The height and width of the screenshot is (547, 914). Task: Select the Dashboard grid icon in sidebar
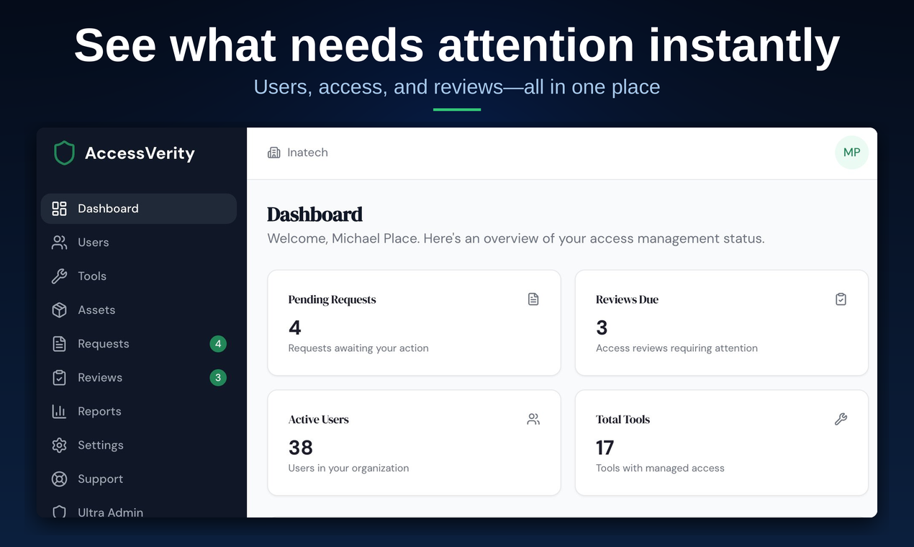click(59, 208)
